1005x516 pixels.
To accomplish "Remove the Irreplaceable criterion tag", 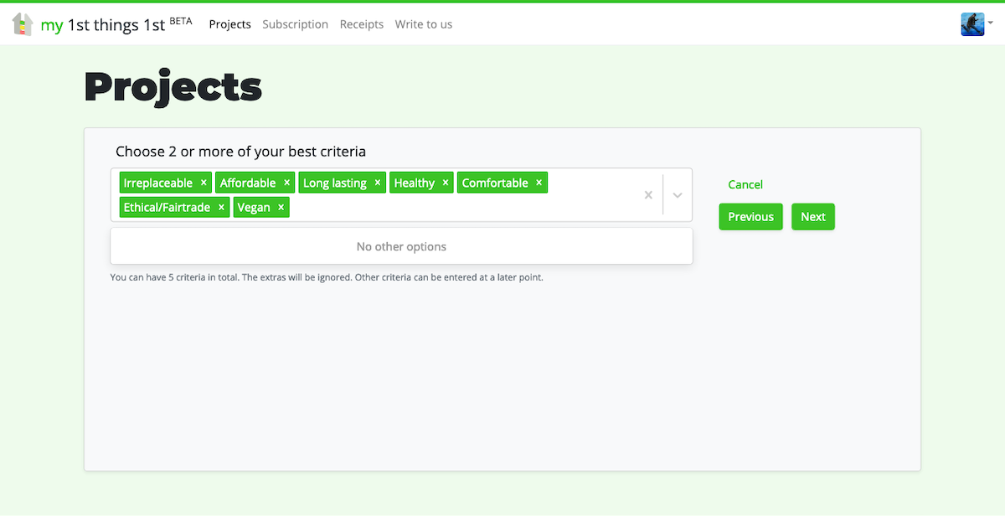I will (x=204, y=183).
